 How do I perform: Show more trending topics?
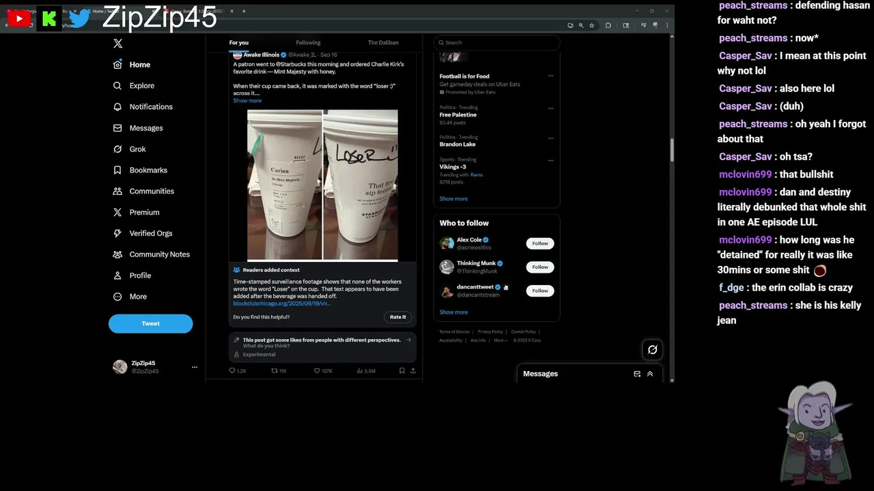pyautogui.click(x=453, y=199)
